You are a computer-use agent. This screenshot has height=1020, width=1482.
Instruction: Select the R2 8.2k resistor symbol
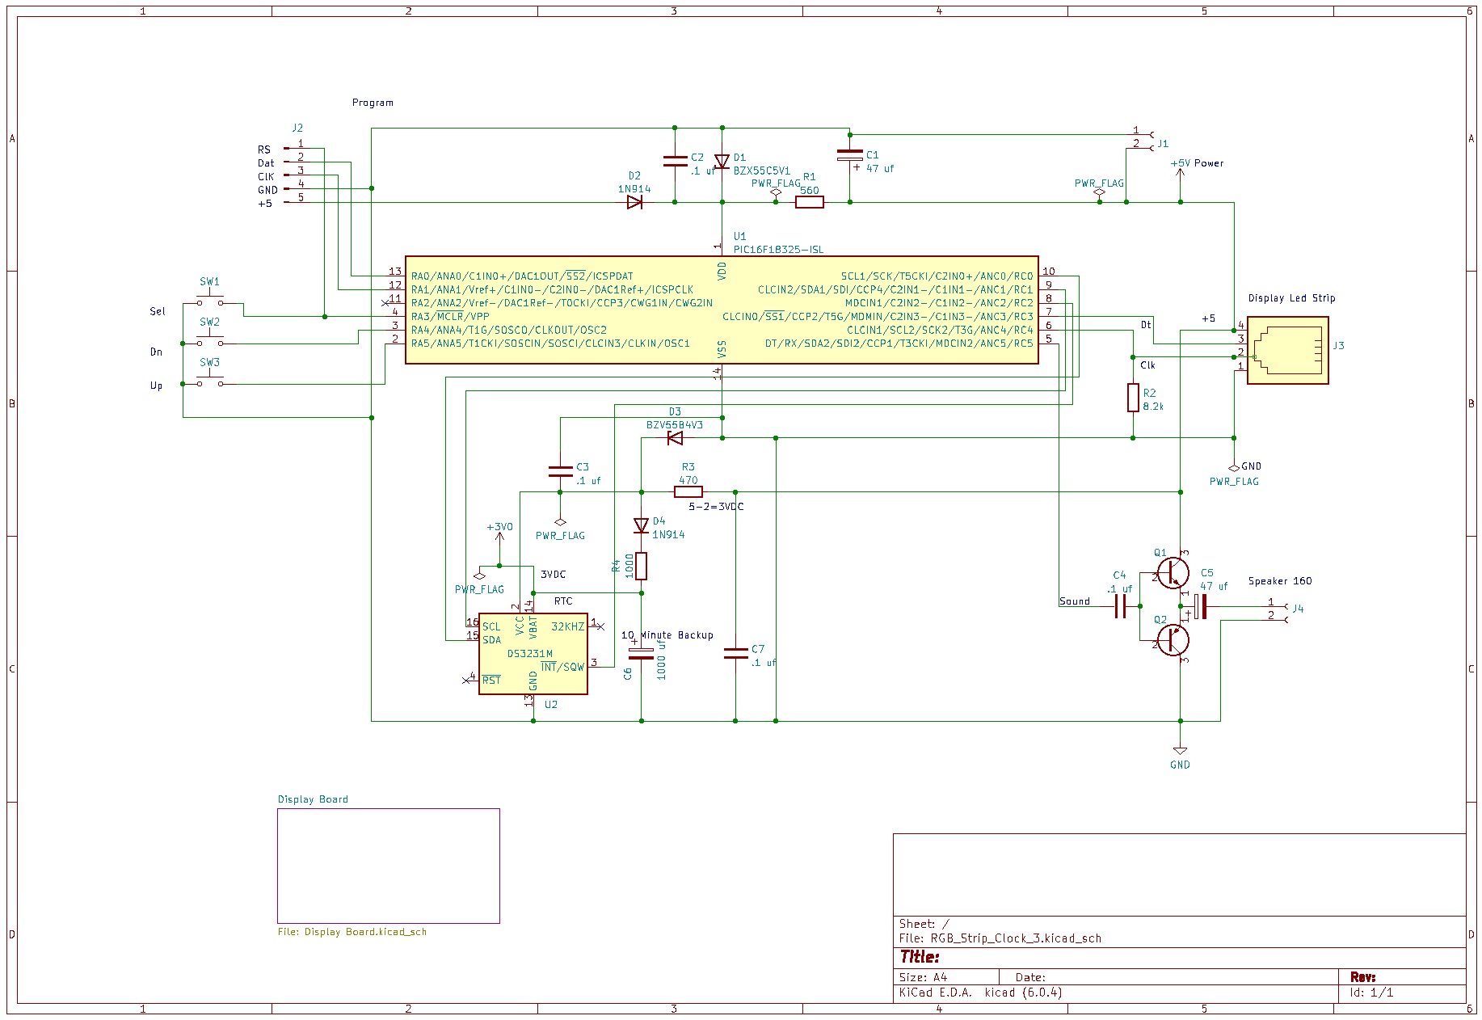pyautogui.click(x=1133, y=398)
